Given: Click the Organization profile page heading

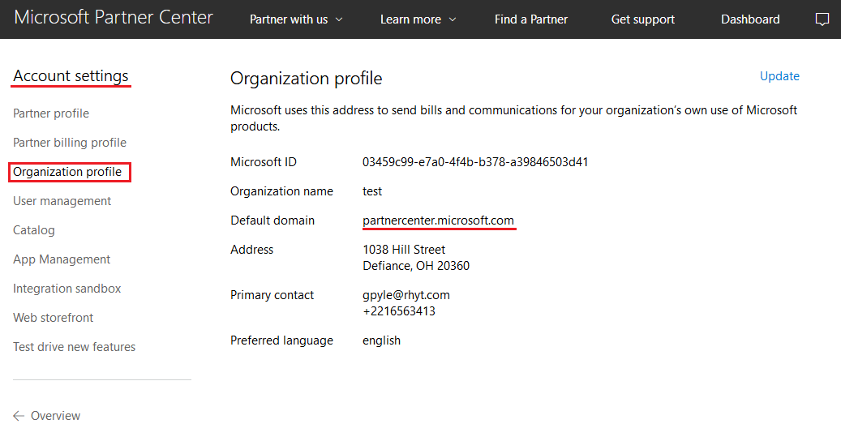Looking at the screenshot, I should click(x=307, y=79).
